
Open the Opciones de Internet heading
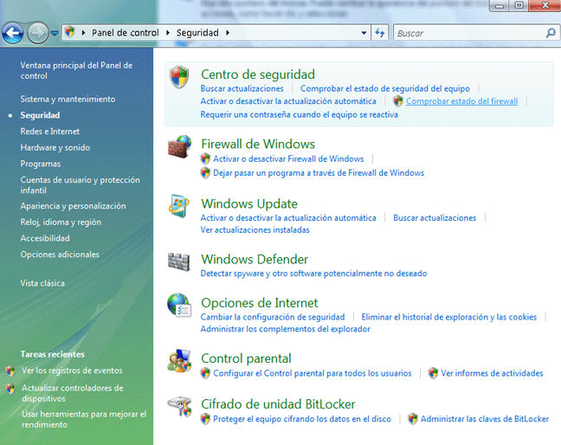click(x=260, y=303)
